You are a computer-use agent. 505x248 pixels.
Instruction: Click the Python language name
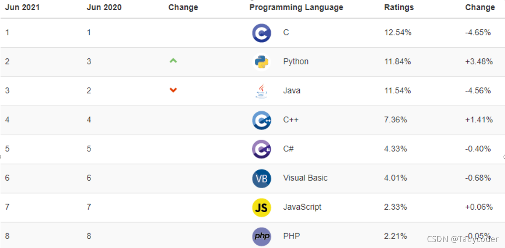[295, 61]
